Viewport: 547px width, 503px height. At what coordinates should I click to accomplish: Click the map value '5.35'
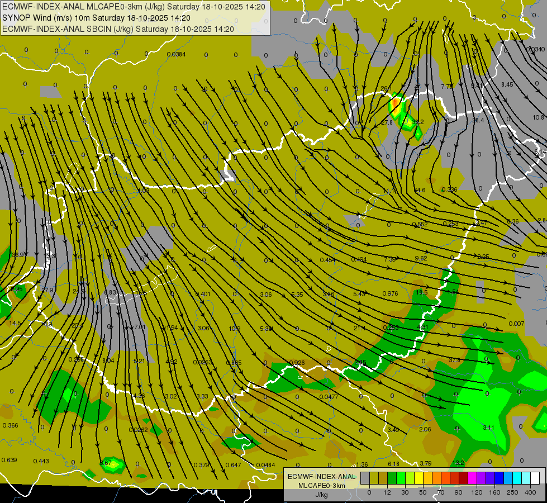click(297, 295)
